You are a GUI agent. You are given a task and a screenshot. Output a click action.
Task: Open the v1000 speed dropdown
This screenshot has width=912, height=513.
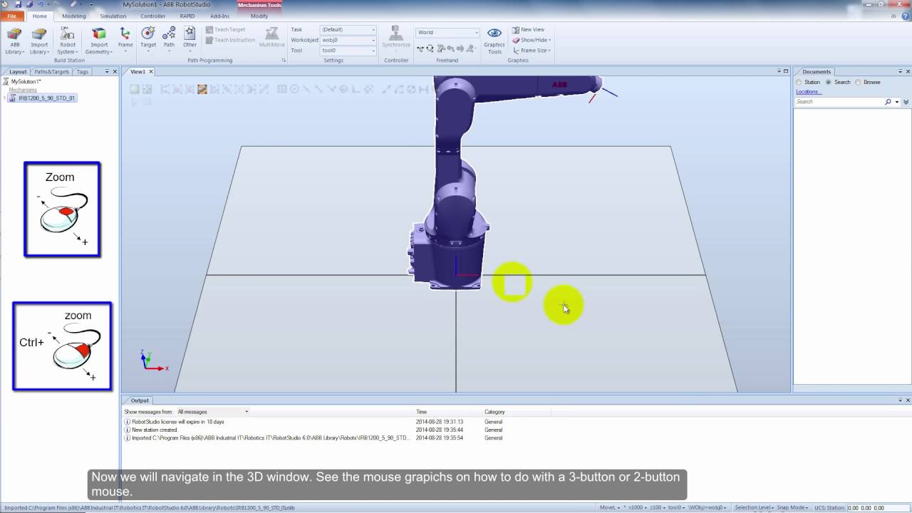(x=638, y=508)
